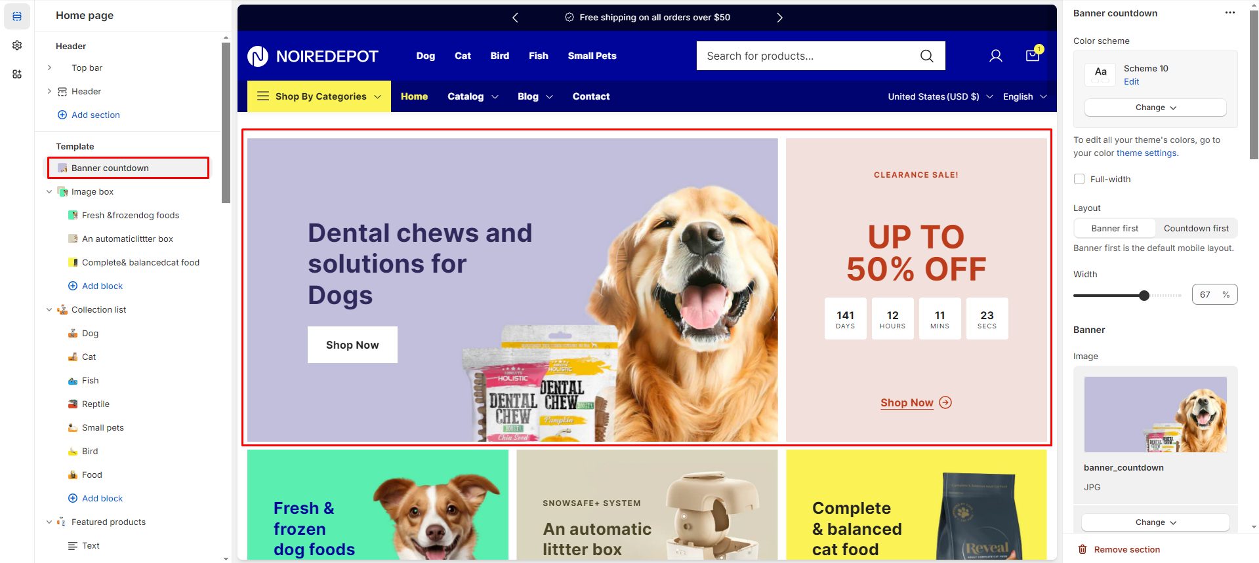Viewport: 1259px width, 563px height.
Task: Open the theme settings link
Action: (1146, 153)
